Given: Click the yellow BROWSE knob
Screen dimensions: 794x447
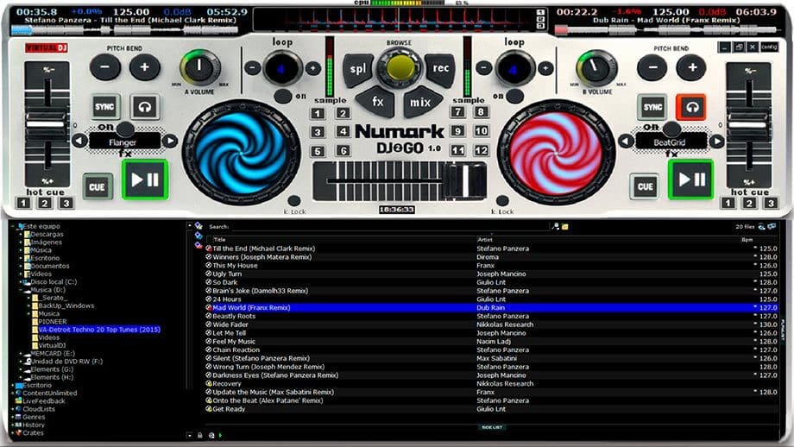Looking at the screenshot, I should (400, 68).
